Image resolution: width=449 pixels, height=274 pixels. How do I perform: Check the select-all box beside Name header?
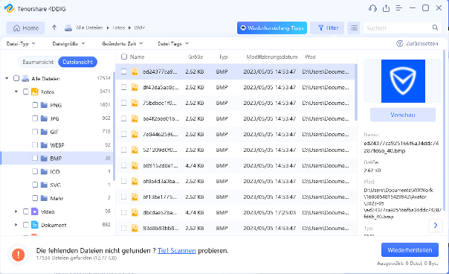coord(124,57)
